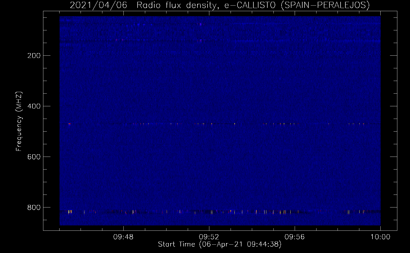Click the 09:48 time tick label

pyautogui.click(x=123, y=237)
